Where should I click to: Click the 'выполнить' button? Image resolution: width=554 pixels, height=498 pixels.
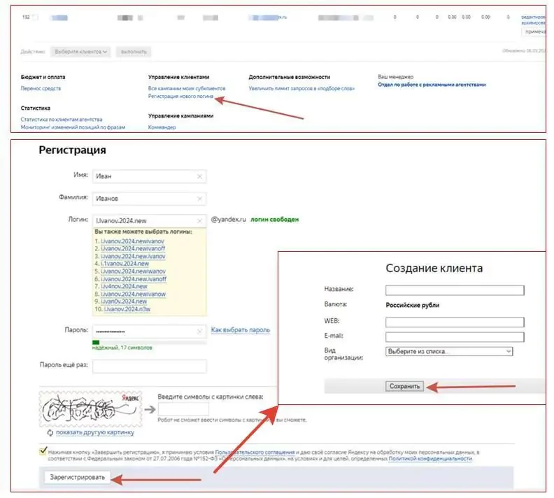pyautogui.click(x=134, y=52)
